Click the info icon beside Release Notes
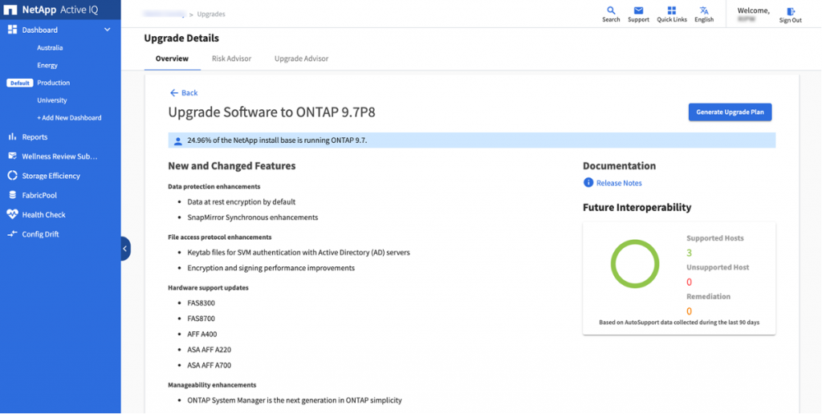This screenshot has height=414, width=822. click(588, 182)
